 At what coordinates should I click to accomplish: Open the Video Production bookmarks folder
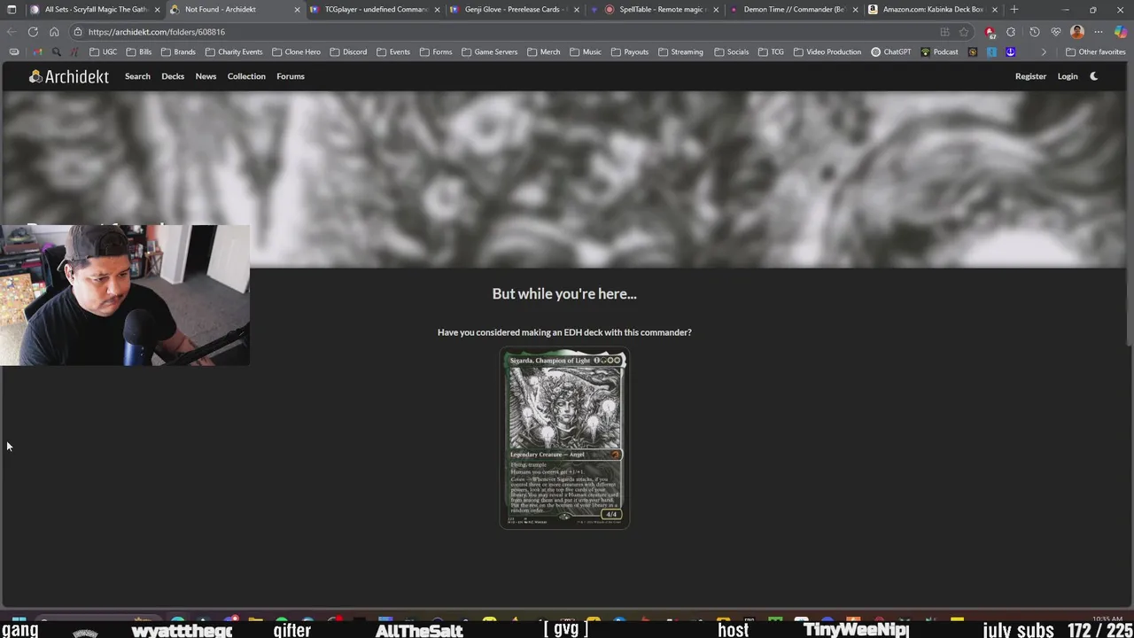pos(827,52)
